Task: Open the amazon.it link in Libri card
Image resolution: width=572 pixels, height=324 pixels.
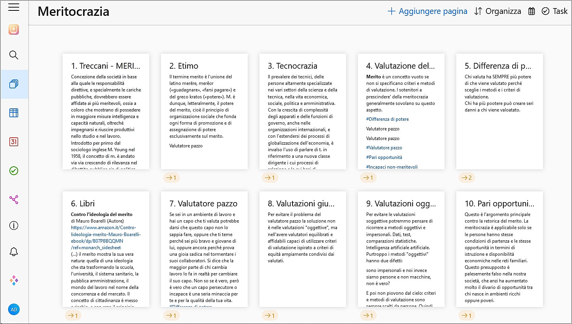Action: [106, 238]
